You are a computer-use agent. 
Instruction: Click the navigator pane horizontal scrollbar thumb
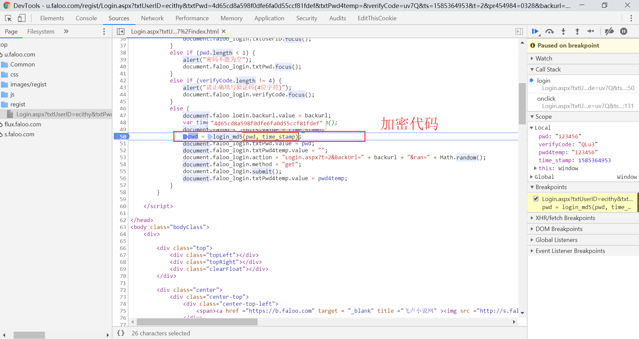[x=29, y=335]
